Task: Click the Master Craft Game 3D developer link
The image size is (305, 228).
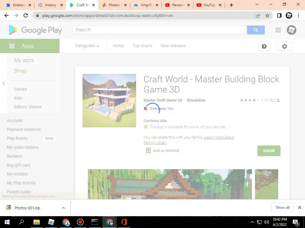Action: point(163,100)
